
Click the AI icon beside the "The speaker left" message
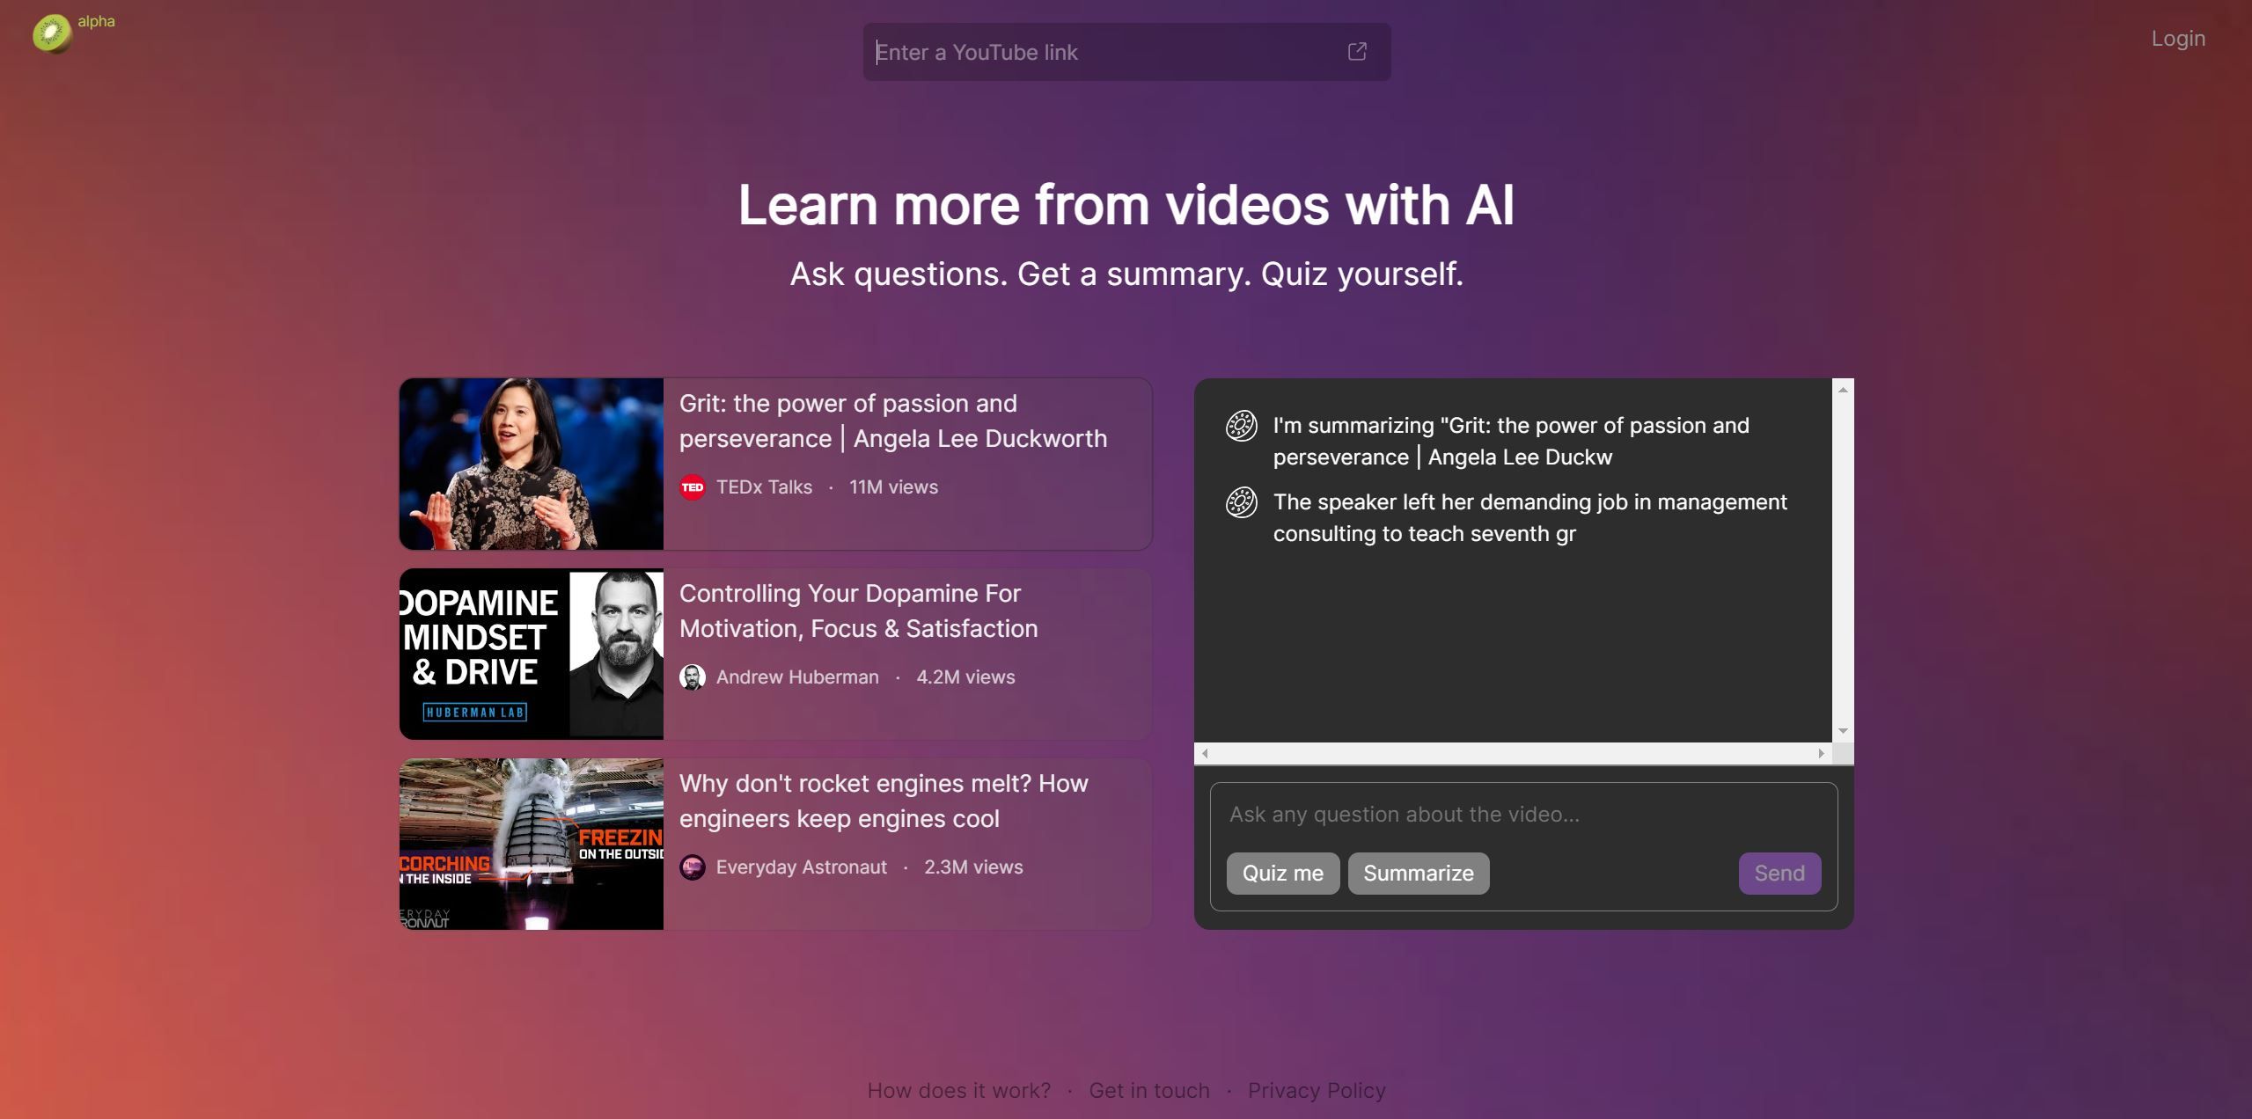tap(1241, 502)
